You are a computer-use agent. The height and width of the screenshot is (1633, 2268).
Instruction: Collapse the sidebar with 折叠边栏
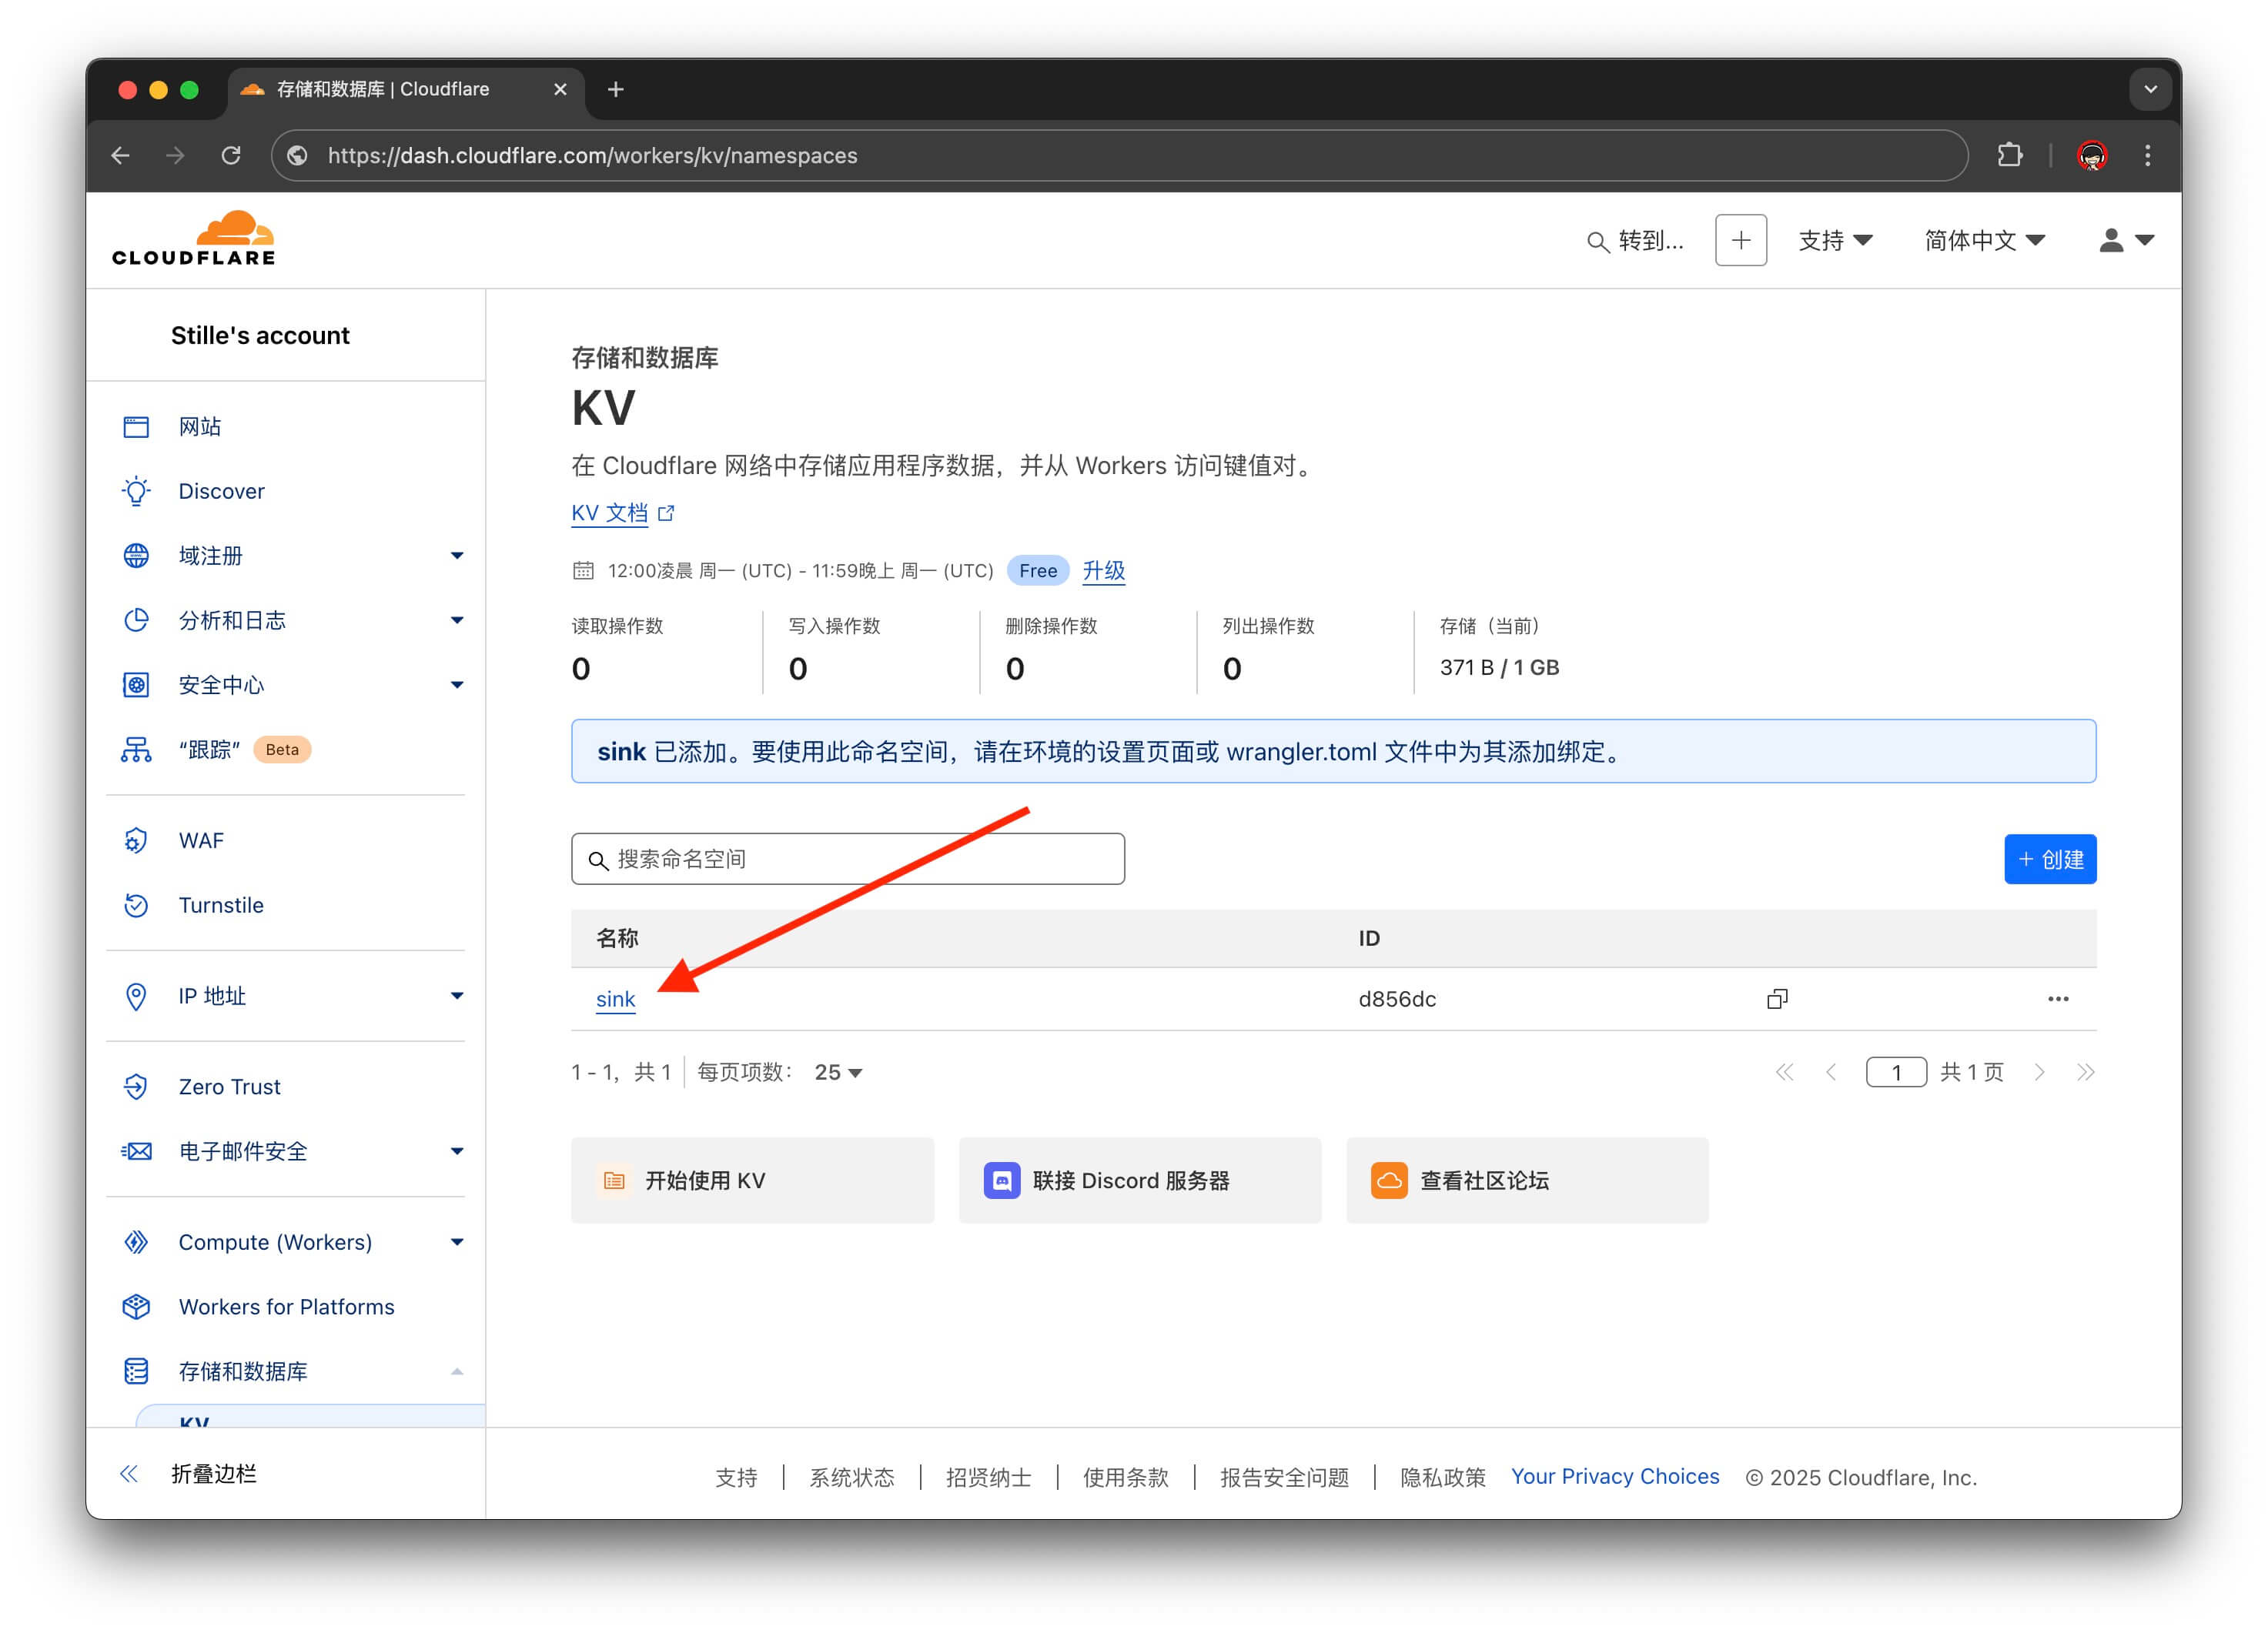pyautogui.click(x=188, y=1474)
